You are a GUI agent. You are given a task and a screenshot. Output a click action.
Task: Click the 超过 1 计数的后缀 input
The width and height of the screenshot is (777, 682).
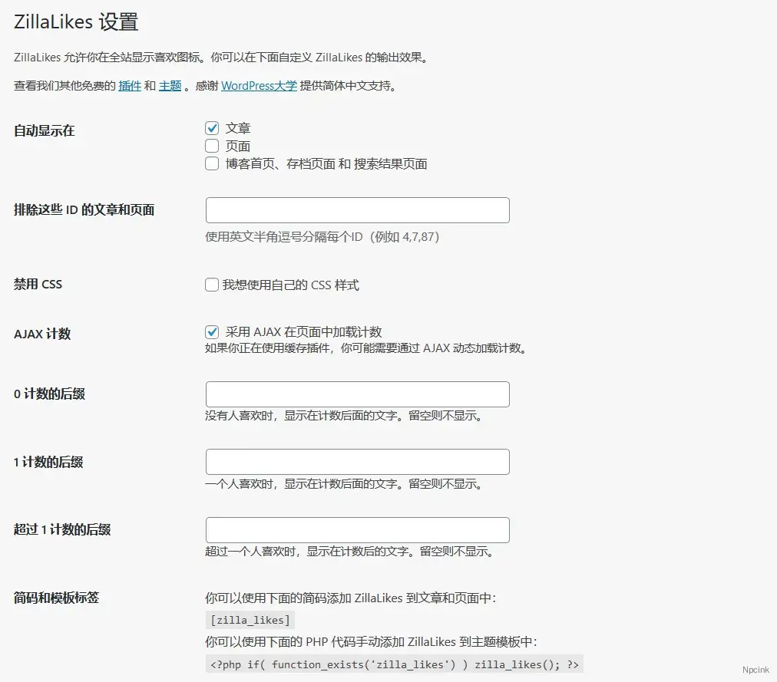coord(357,529)
